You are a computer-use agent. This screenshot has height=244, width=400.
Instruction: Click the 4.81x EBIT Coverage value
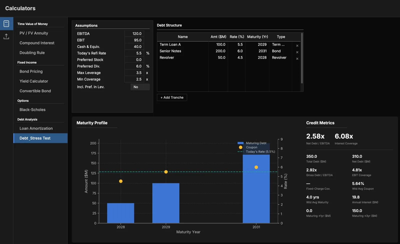click(x=357, y=170)
